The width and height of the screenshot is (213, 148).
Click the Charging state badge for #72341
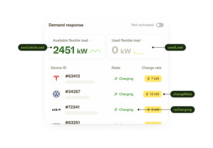(x=124, y=110)
